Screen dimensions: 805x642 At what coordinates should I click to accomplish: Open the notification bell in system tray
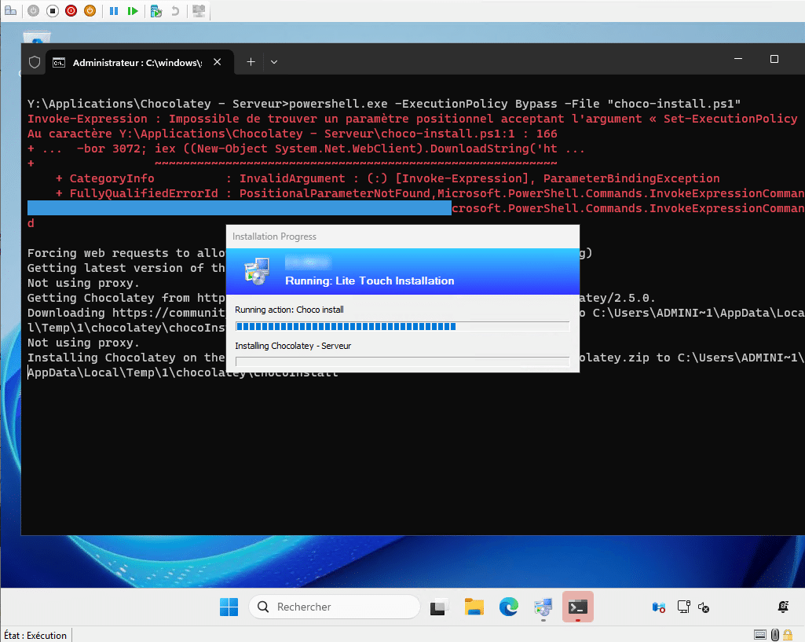(782, 607)
